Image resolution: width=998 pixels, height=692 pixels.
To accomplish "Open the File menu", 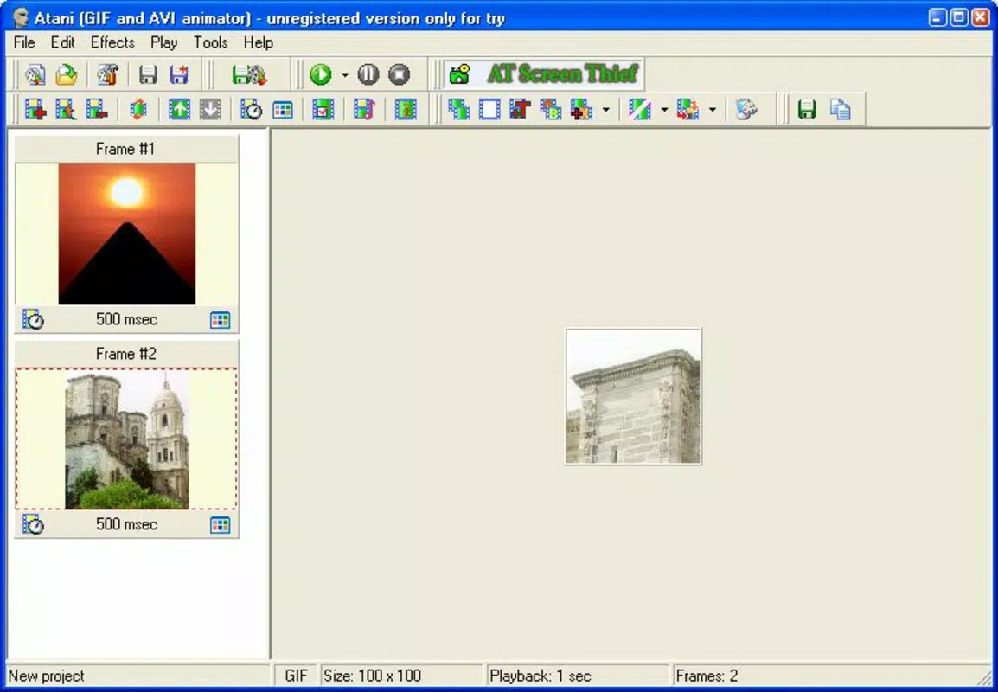I will click(x=24, y=42).
